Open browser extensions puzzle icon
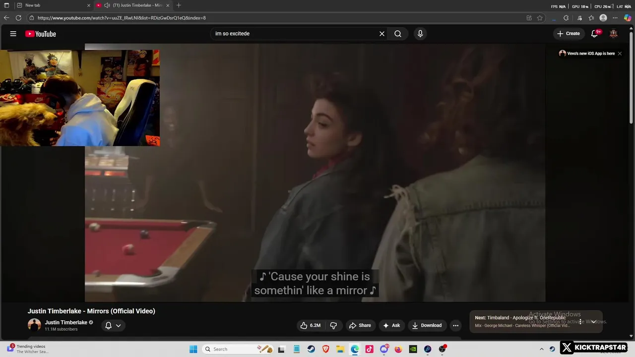635x357 pixels. pos(566,18)
